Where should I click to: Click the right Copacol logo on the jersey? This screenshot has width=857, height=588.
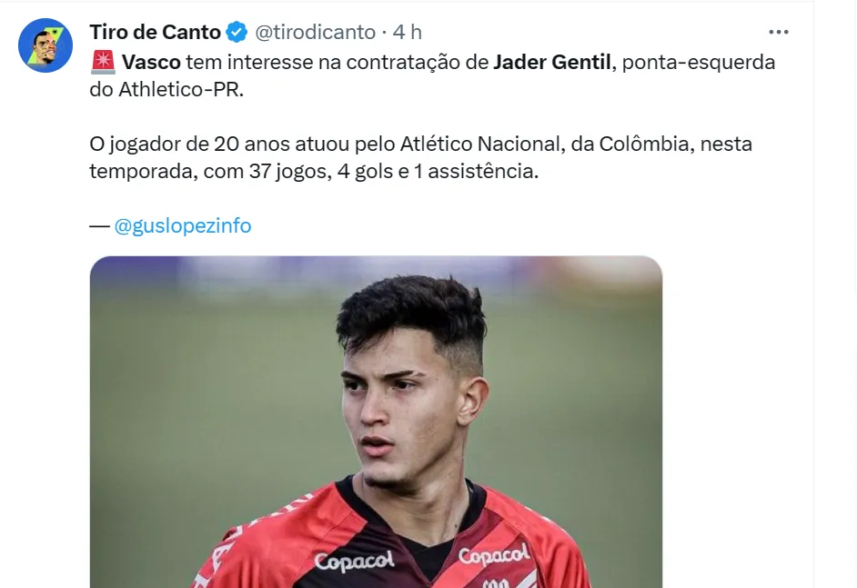(494, 555)
